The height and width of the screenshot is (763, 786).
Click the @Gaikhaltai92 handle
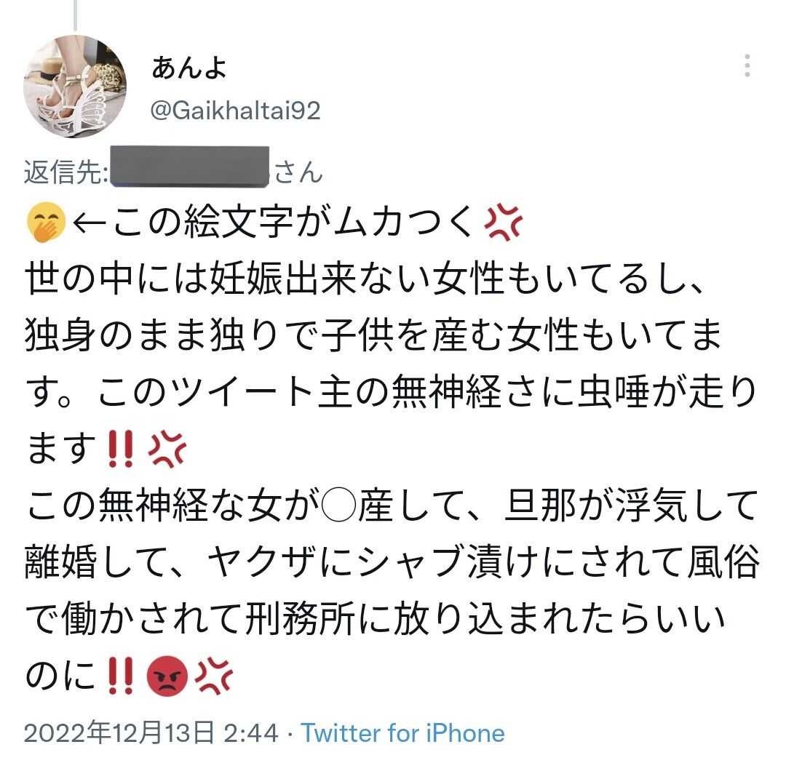[236, 111]
